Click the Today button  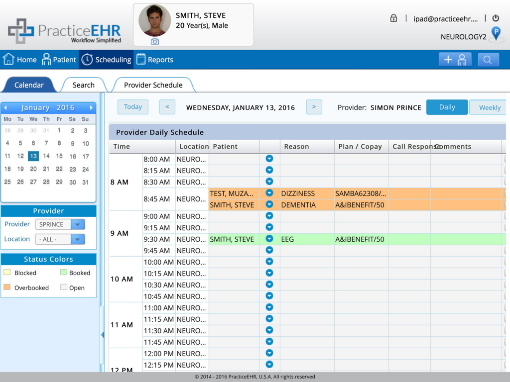point(132,107)
